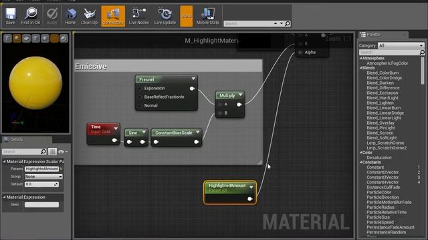Select Constant3Vector in the palette

(x=383, y=177)
